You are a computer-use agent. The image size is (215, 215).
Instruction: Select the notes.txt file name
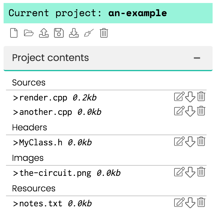pyautogui.click(x=41, y=204)
